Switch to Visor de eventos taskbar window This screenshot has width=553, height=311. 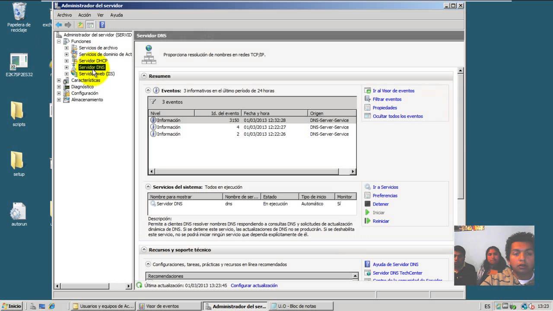(x=169, y=306)
